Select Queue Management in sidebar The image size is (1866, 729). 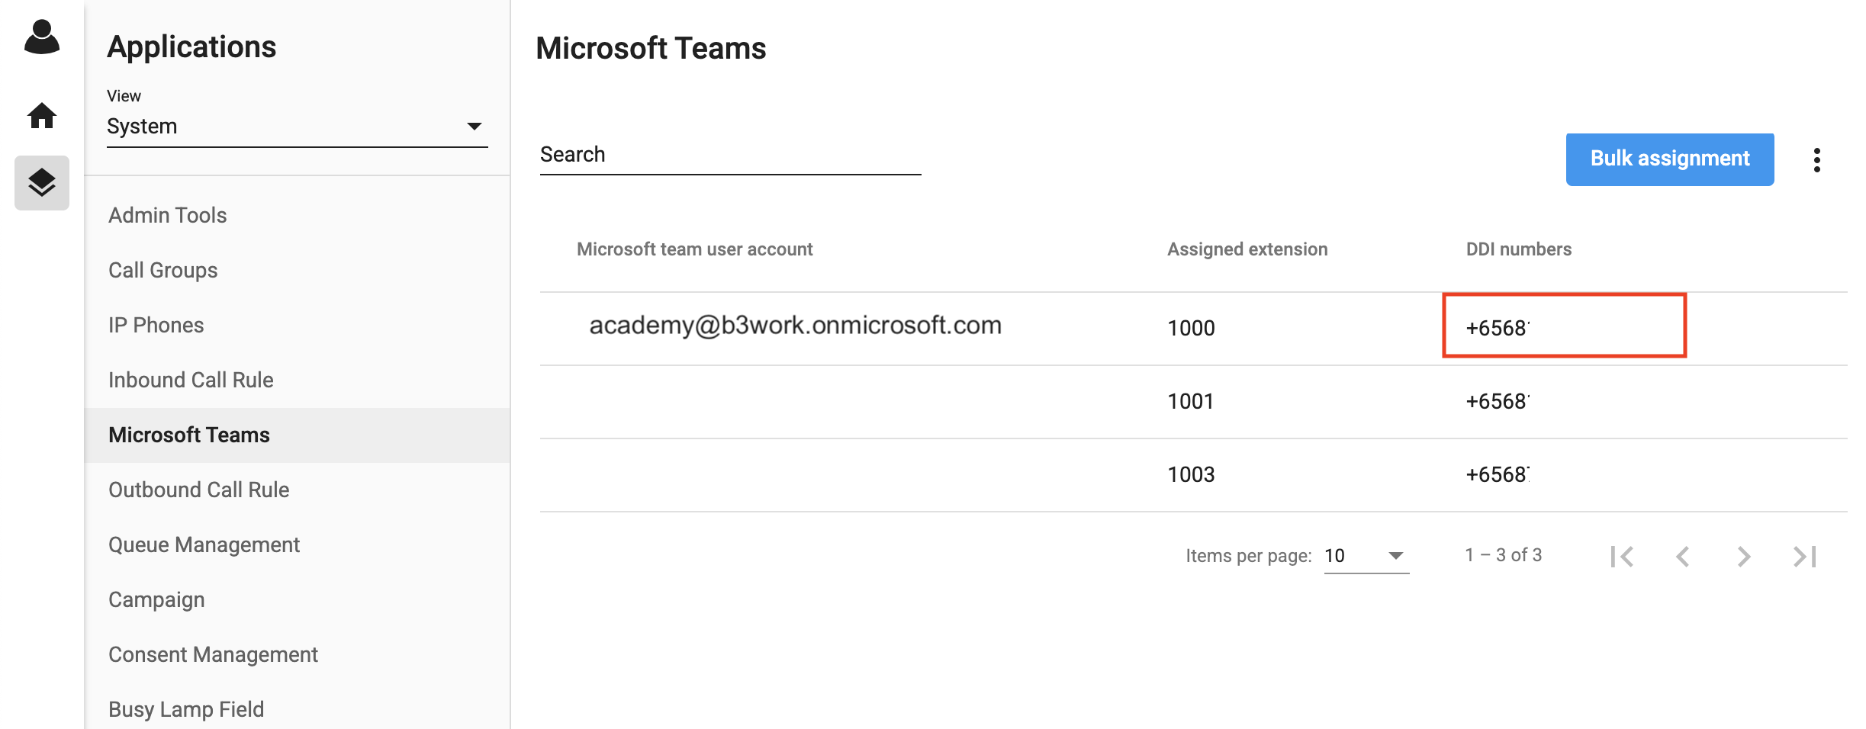[204, 544]
